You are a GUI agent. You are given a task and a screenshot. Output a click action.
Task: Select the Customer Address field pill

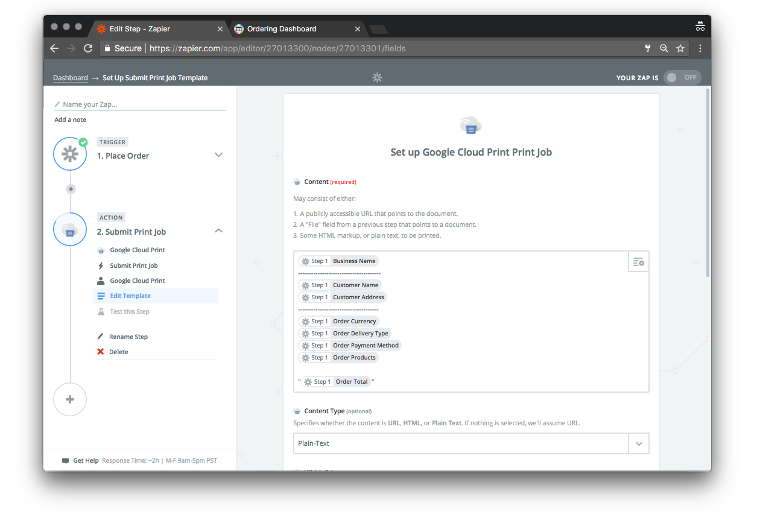point(342,297)
